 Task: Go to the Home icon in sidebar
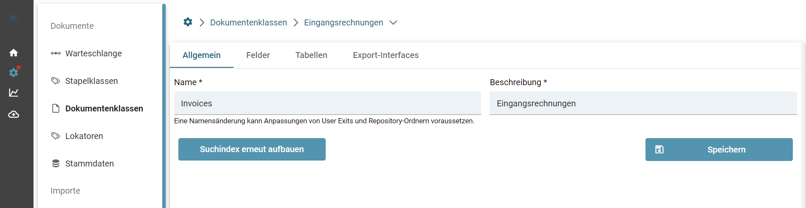coord(14,53)
